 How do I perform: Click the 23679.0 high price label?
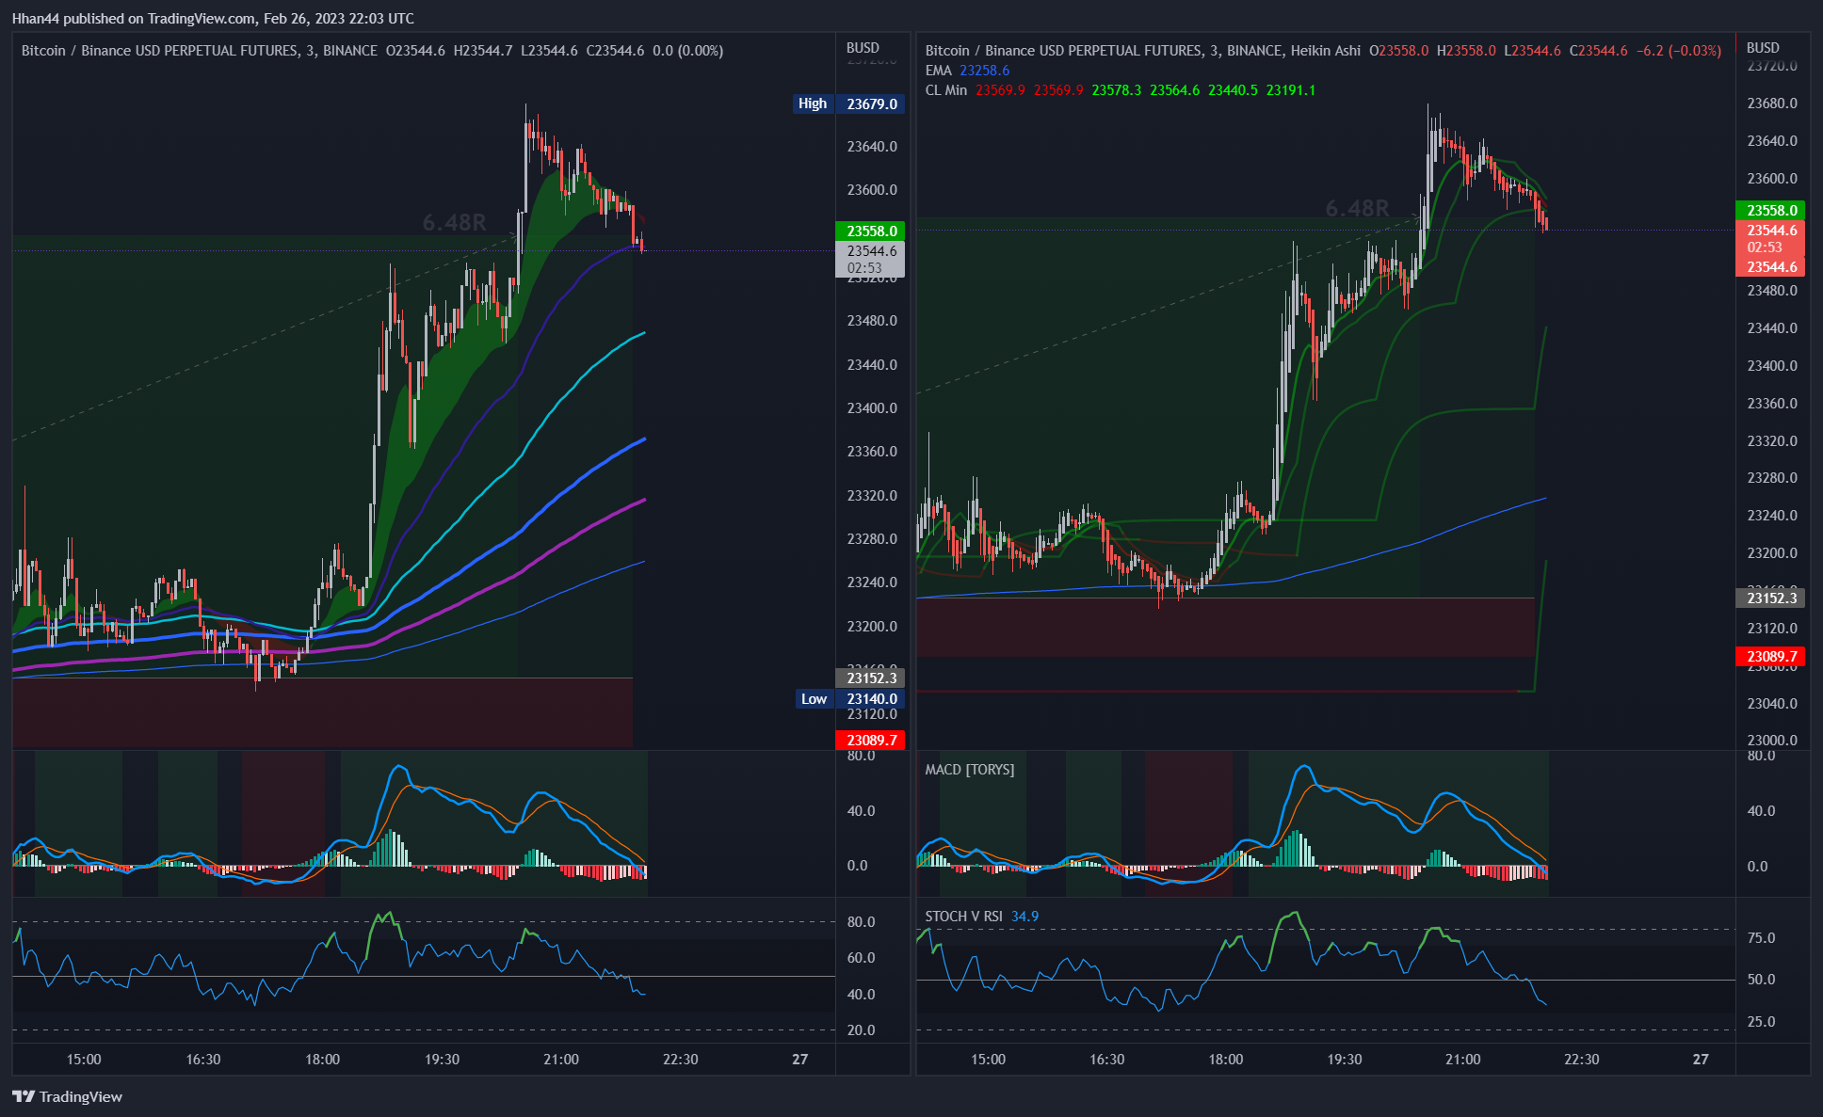click(x=872, y=104)
